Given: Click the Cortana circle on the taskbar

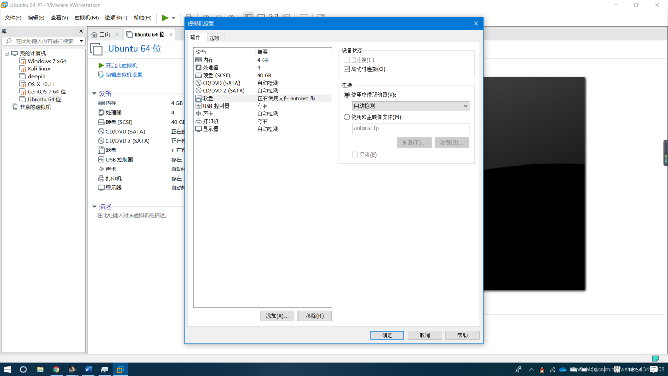Looking at the screenshot, I should coord(23,369).
